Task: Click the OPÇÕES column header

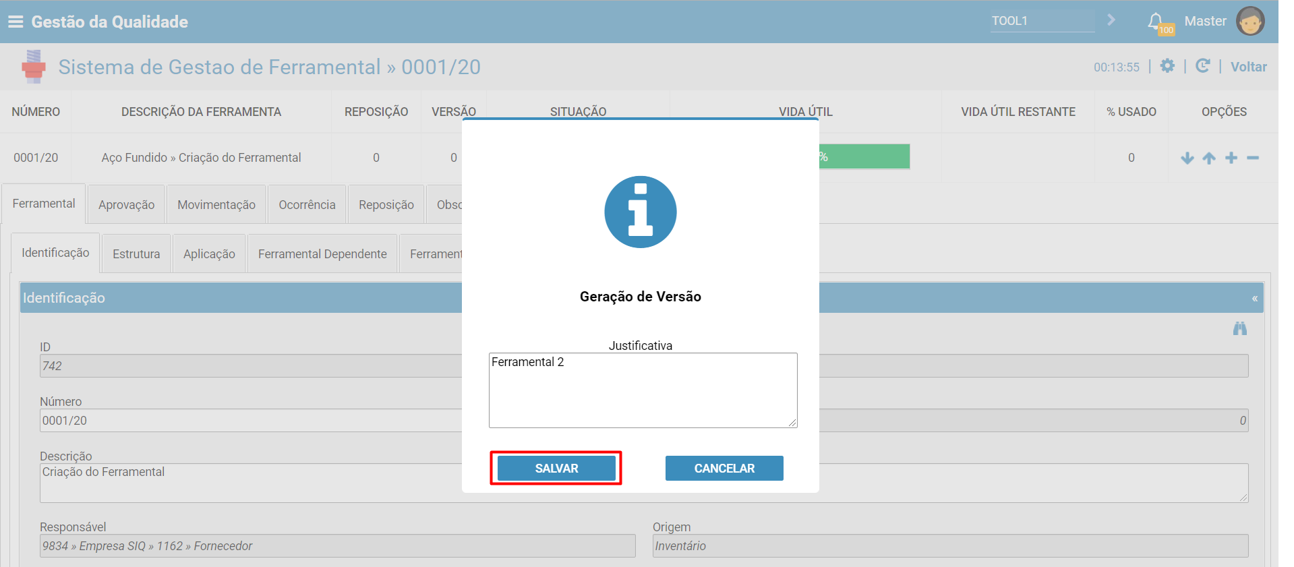Action: click(x=1224, y=112)
